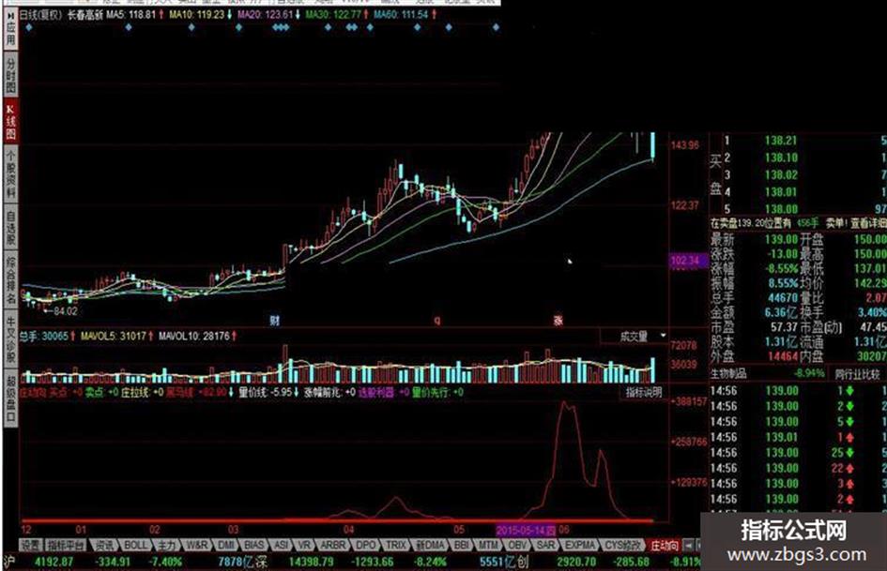Select the W&R indicator tab
887x571 pixels.
tap(197, 545)
